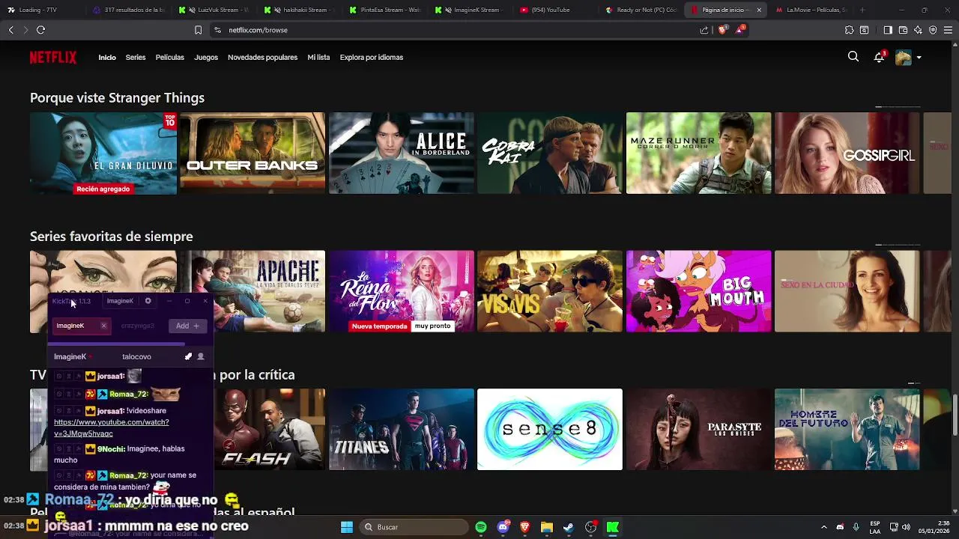Open Sense8 series card
959x539 pixels.
click(x=550, y=430)
